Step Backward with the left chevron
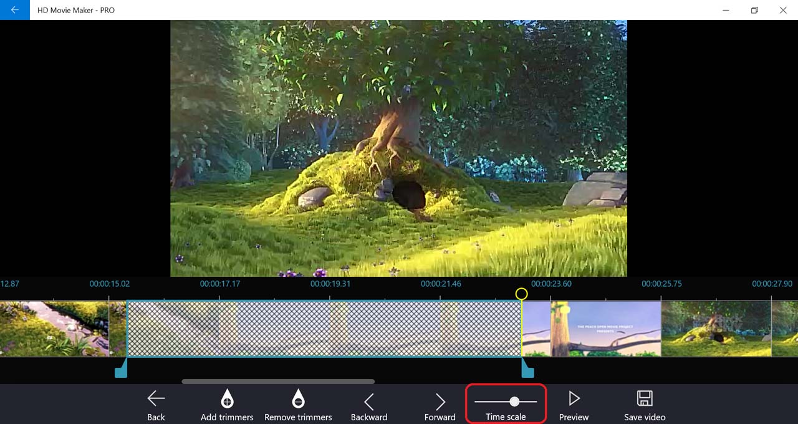Image resolution: width=798 pixels, height=424 pixels. click(369, 402)
